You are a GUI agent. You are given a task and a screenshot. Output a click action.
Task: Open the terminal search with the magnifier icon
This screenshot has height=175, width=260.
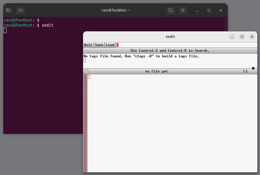click(x=170, y=10)
